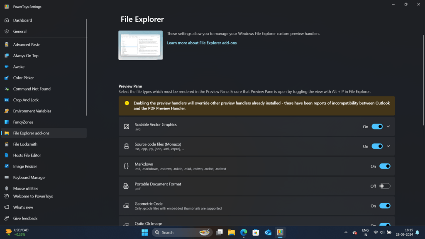The height and width of the screenshot is (239, 425).
Task: Click the sidebar vertical scrollbar
Action: pyautogui.click(x=86, y=67)
